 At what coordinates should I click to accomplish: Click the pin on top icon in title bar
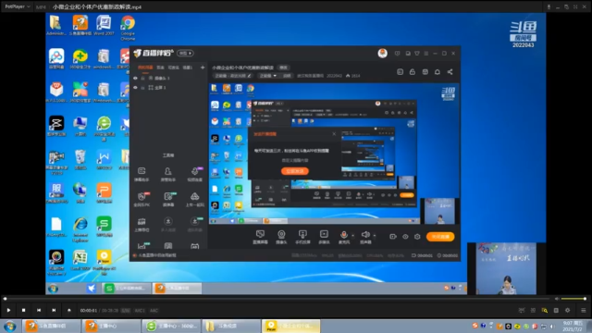[x=549, y=6]
